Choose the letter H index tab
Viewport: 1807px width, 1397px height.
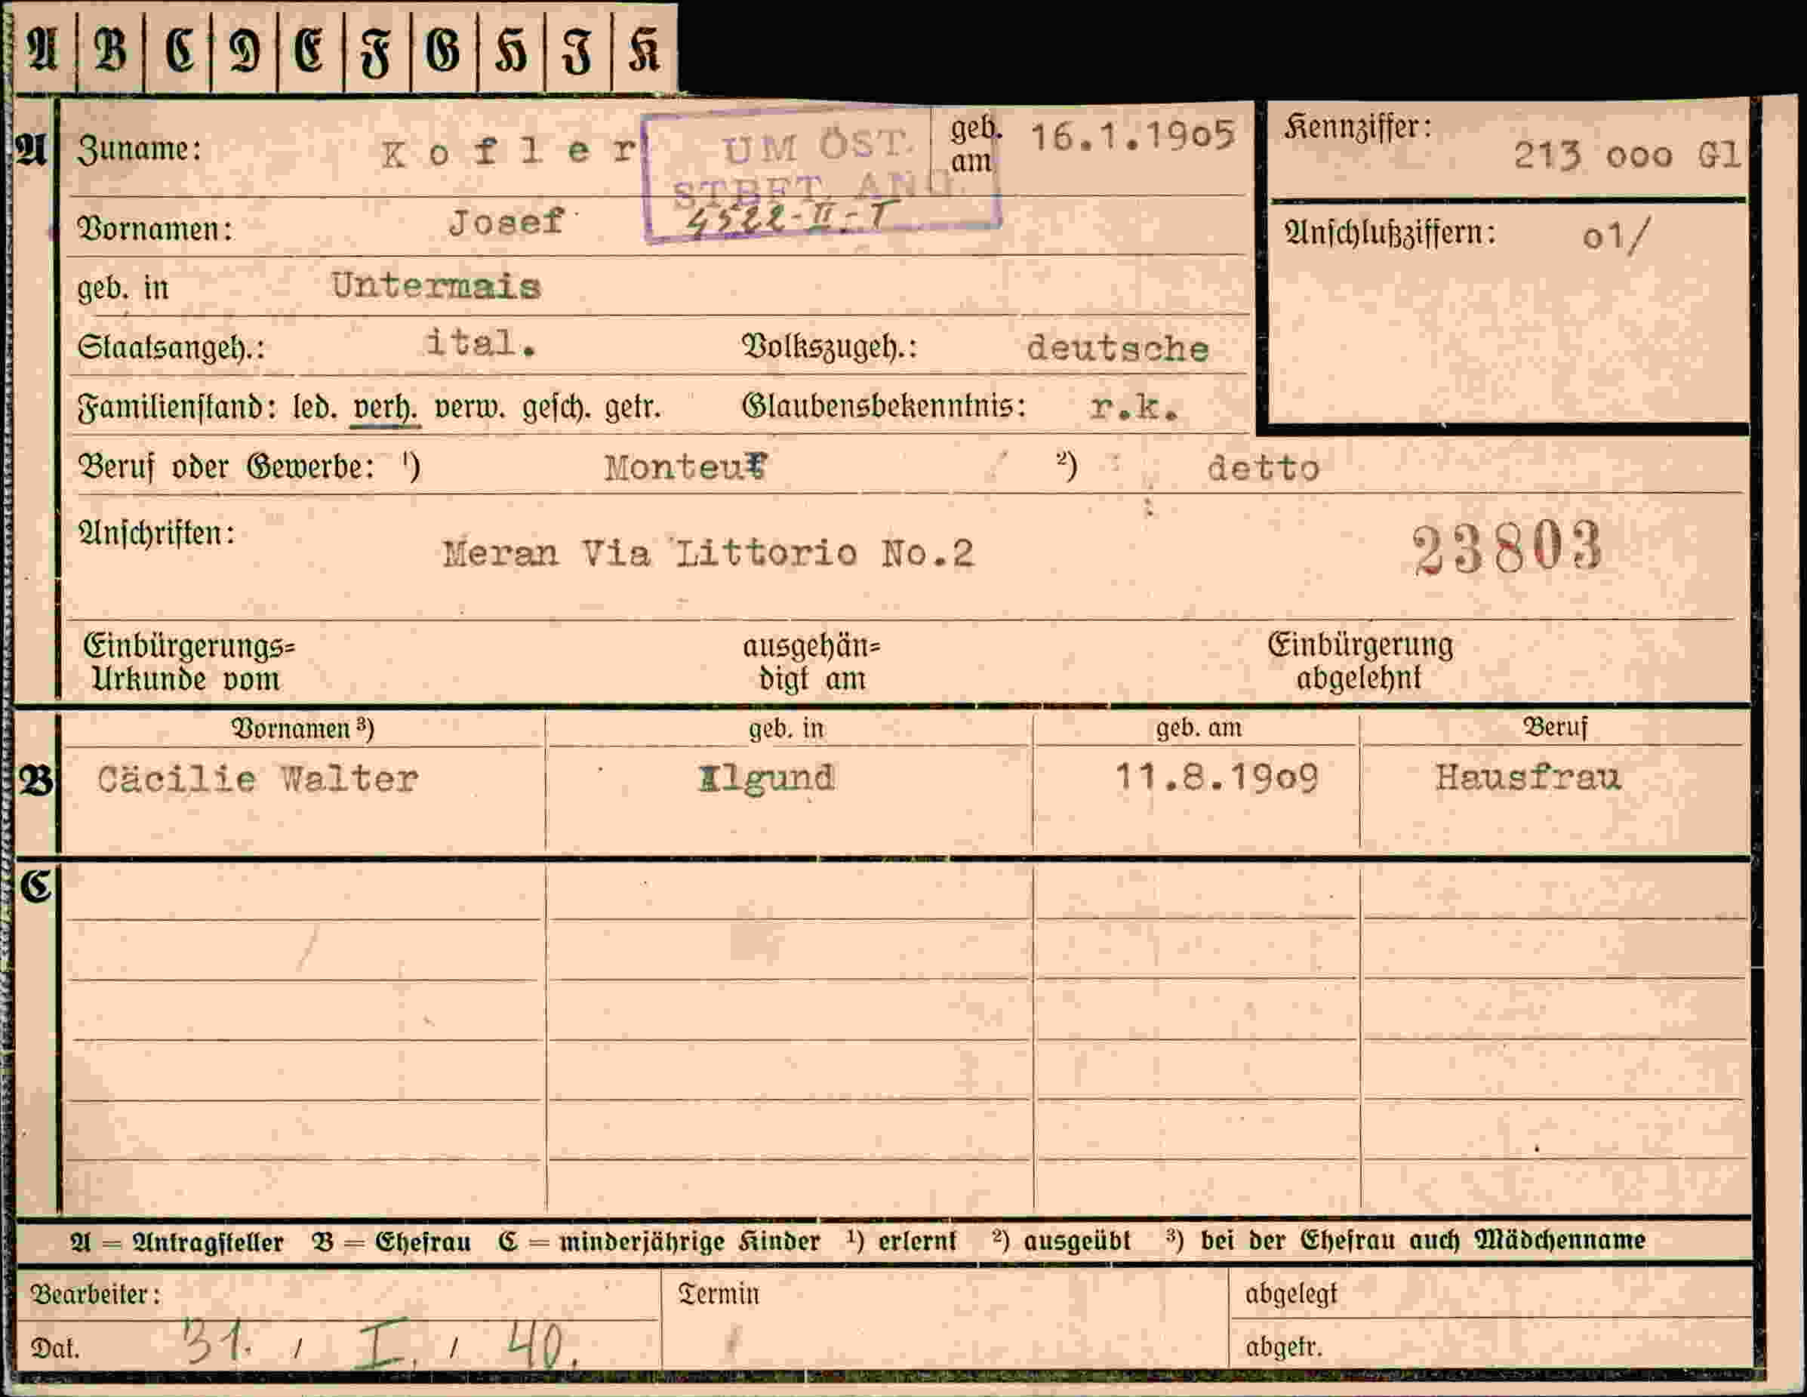coord(511,50)
